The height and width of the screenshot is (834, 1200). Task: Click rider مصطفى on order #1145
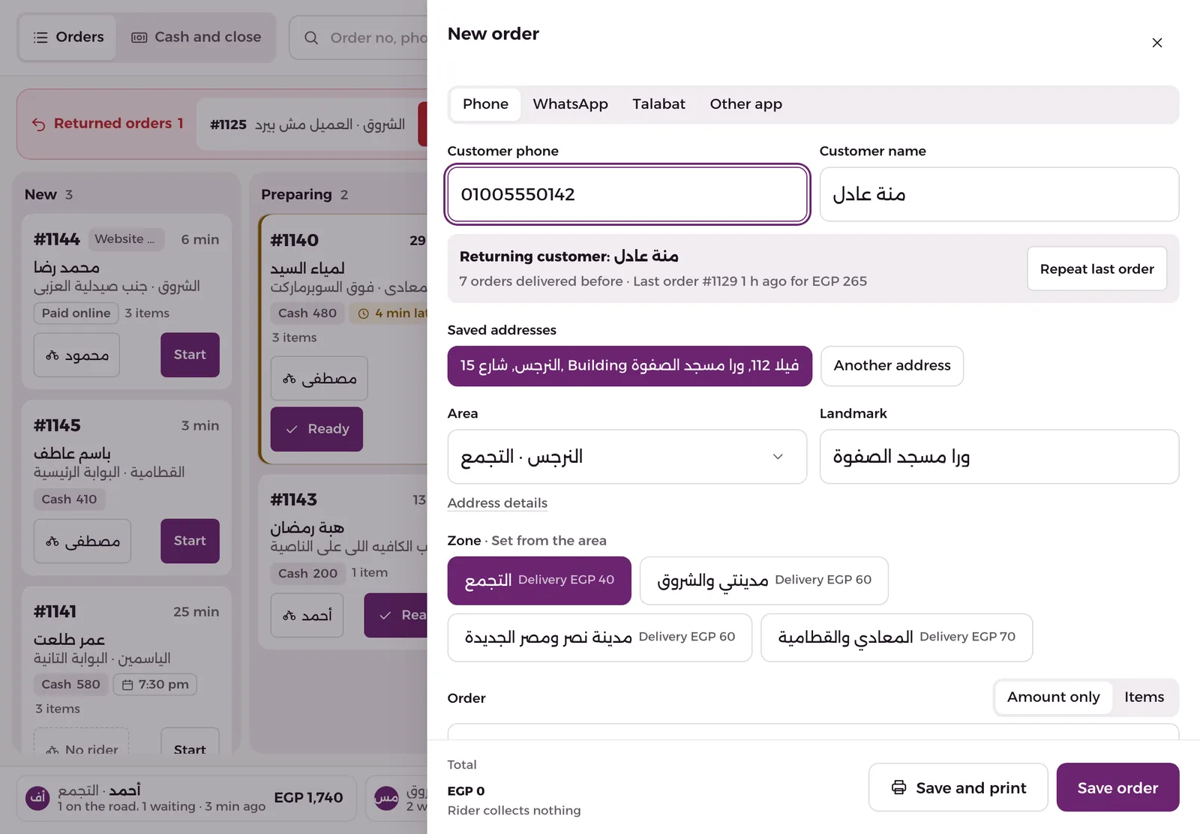pyautogui.click(x=82, y=541)
